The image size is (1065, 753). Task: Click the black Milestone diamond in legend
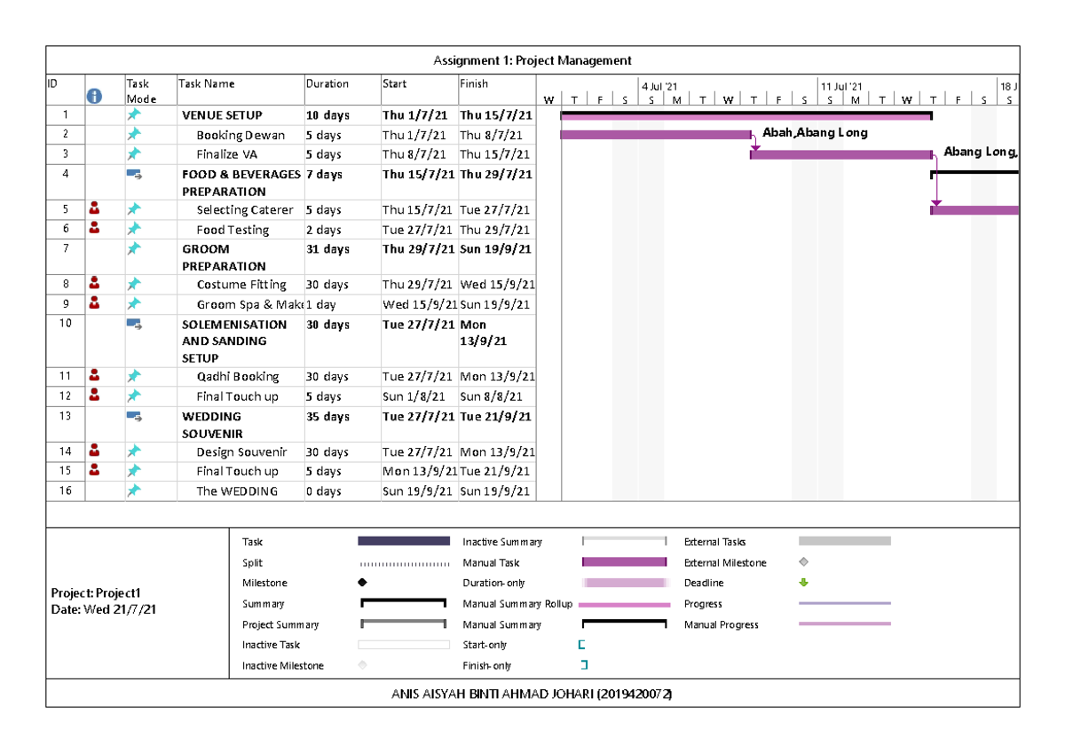pos(362,583)
